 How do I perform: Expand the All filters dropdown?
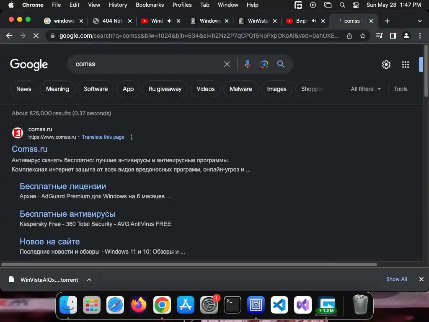pyautogui.click(x=366, y=89)
